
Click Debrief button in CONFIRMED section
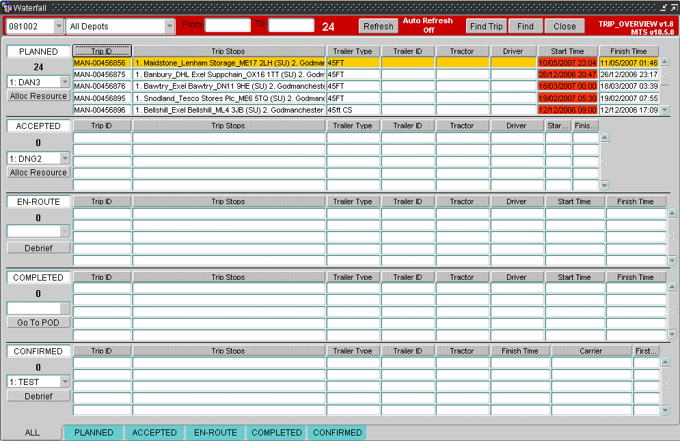[x=38, y=397]
